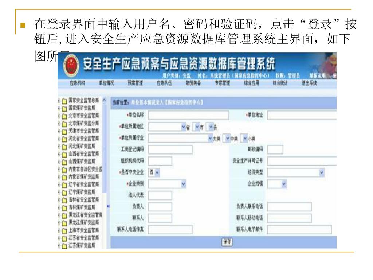Screen dimensions: 373x280
Task: Click the folder icon of 吉林省安全监管局
Action: coord(64,200)
